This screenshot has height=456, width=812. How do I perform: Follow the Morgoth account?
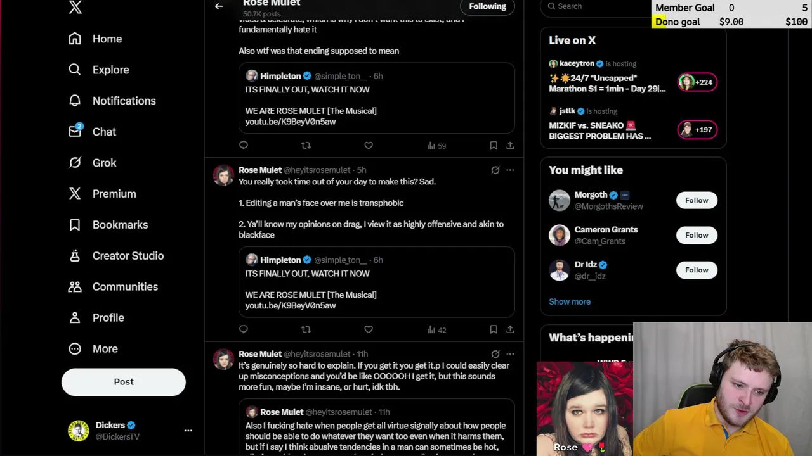(697, 200)
